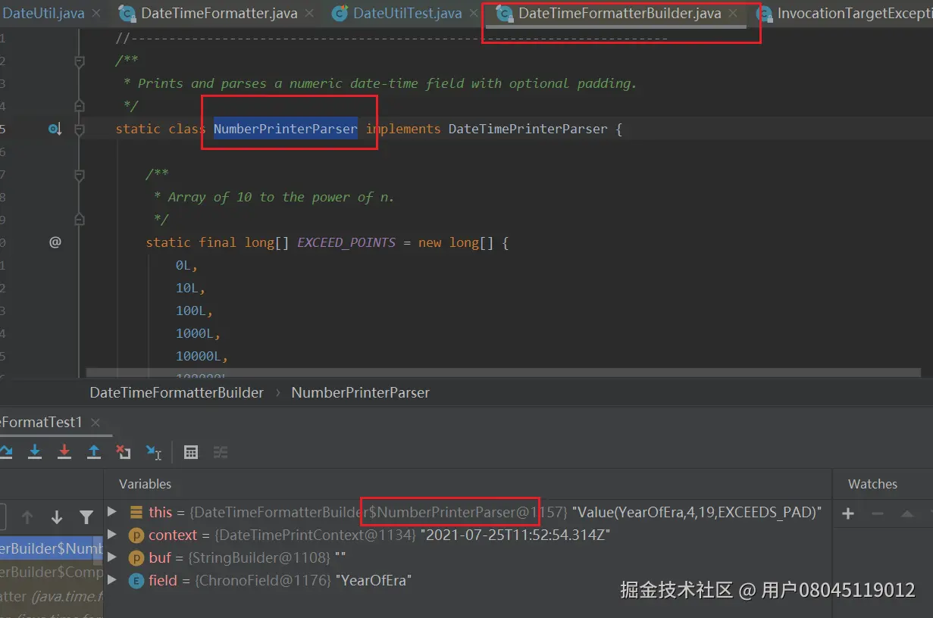
Task: Expand the 'this' variable node
Action: point(112,511)
